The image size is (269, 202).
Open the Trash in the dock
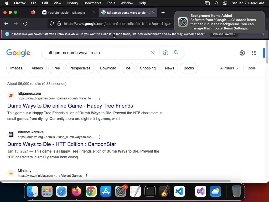pos(237,191)
